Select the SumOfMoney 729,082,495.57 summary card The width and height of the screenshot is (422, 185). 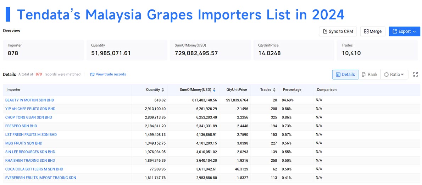(x=210, y=50)
